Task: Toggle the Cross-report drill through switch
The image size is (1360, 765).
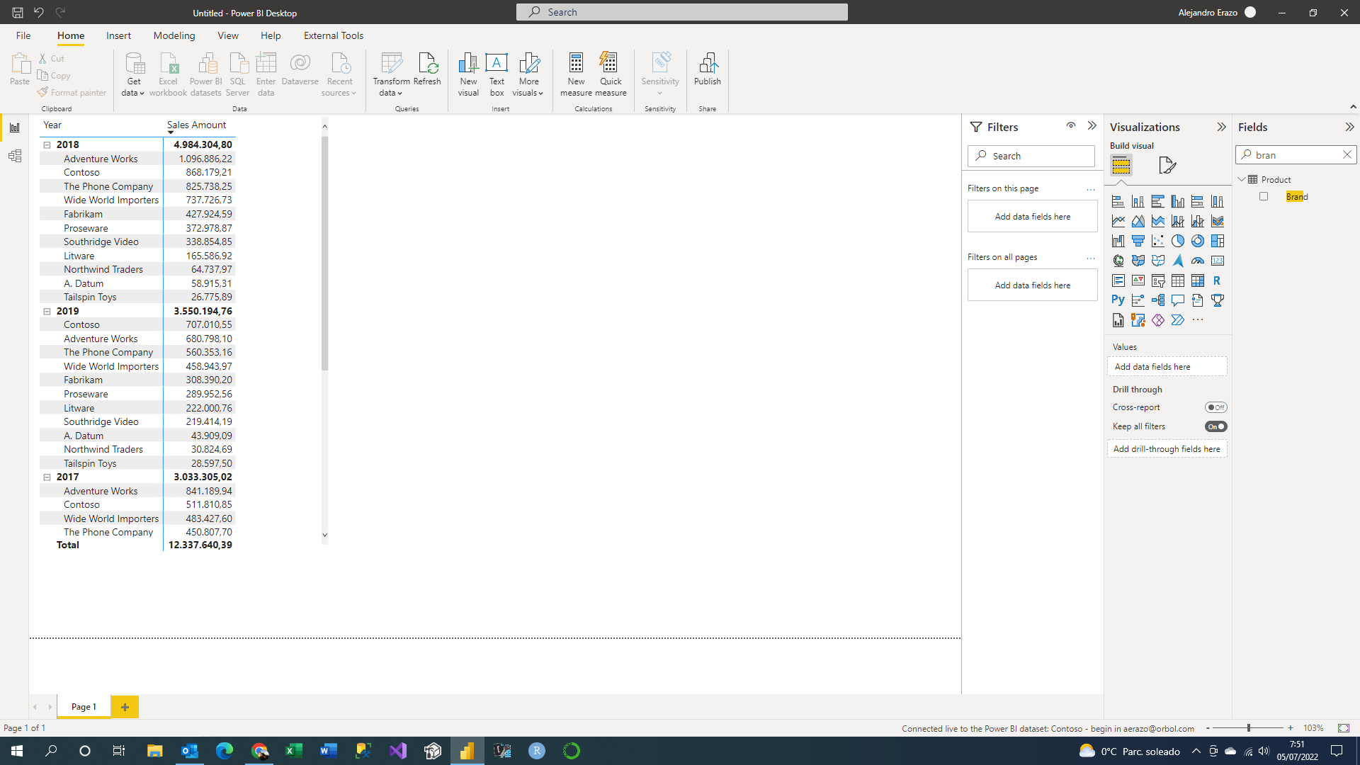Action: point(1215,407)
